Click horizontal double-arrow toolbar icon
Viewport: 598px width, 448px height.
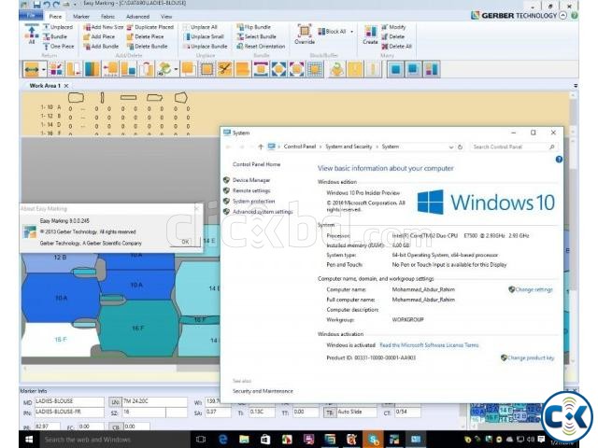[31, 69]
